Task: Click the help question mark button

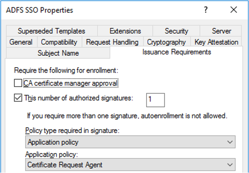Action: [x=206, y=11]
